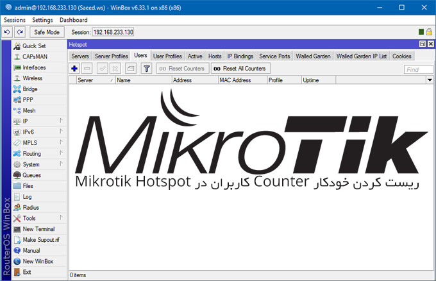Launch New WinBox from sidebar
436x281 pixels.
[39, 262]
